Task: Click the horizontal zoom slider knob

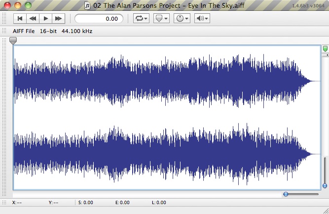Action: (x=286, y=194)
